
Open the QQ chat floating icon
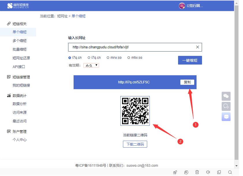click(226, 106)
